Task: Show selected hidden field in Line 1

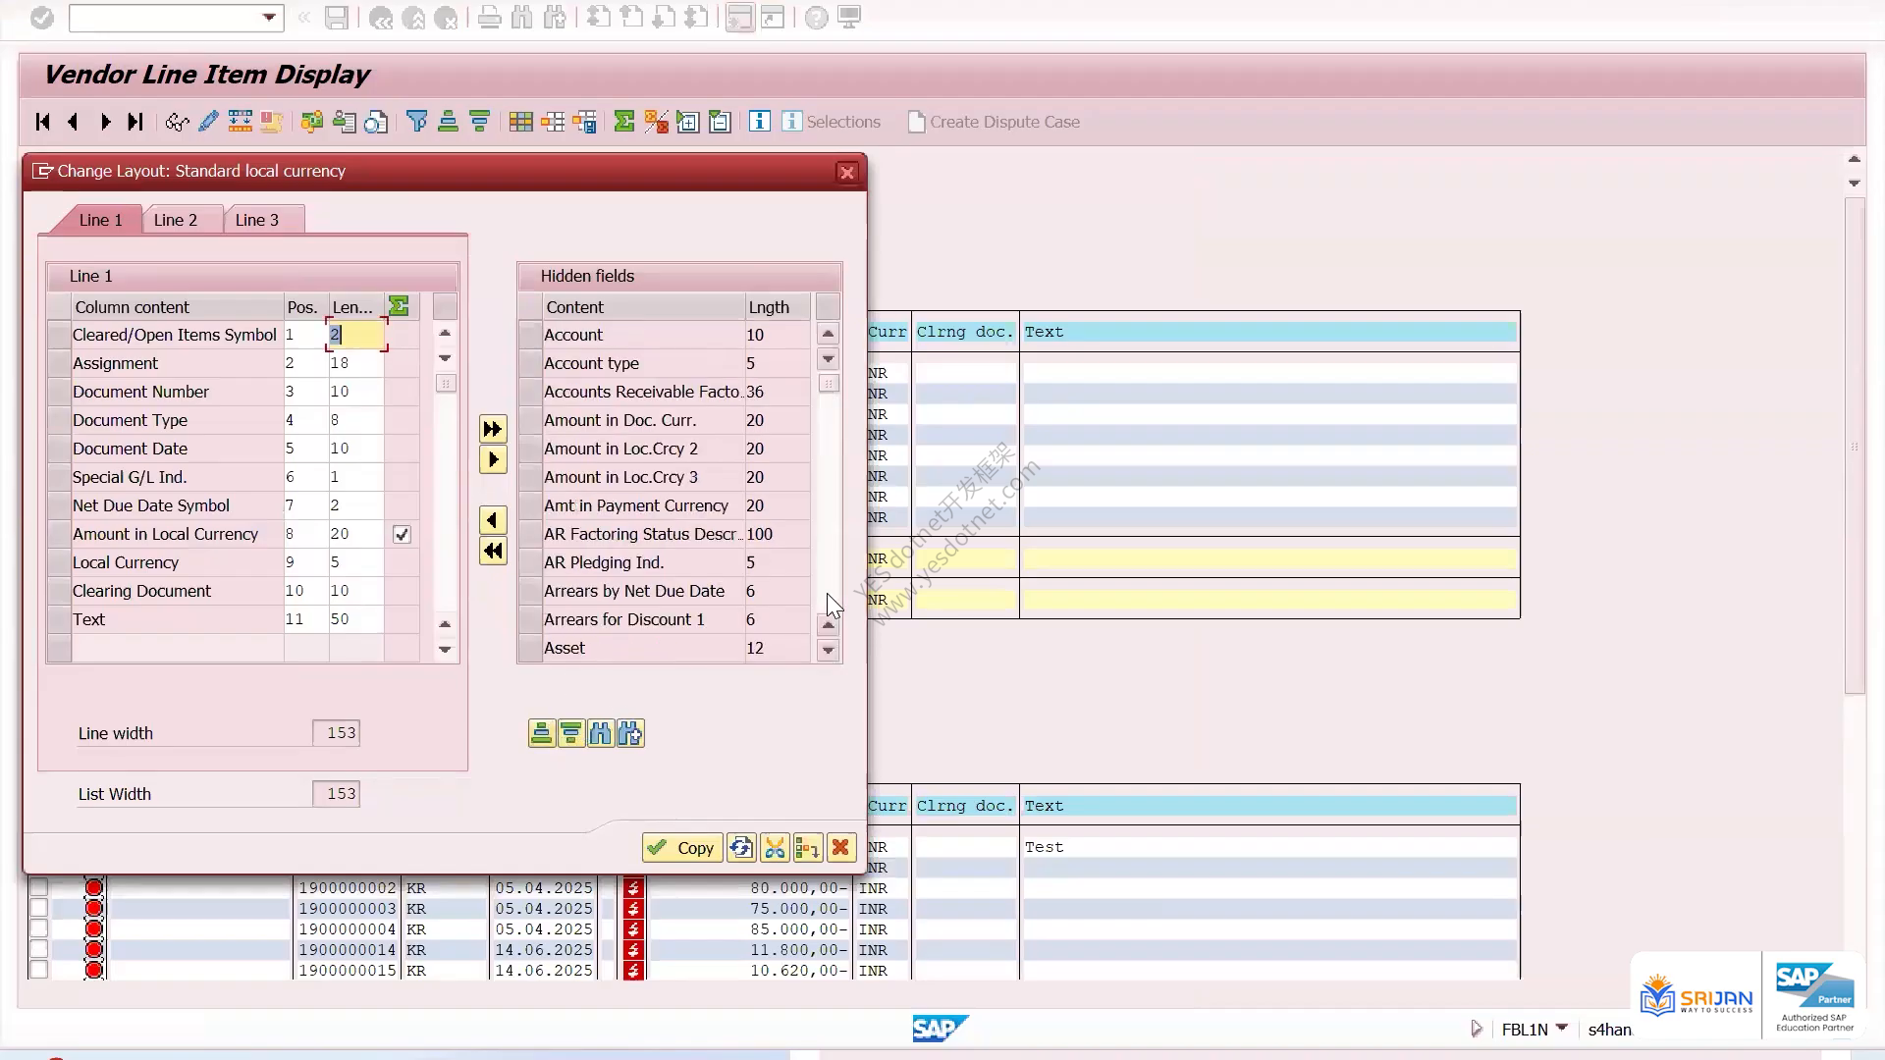Action: 493,520
